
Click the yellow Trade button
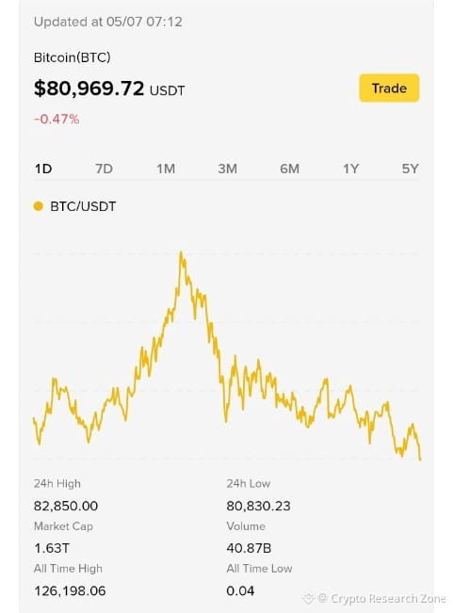pyautogui.click(x=389, y=88)
